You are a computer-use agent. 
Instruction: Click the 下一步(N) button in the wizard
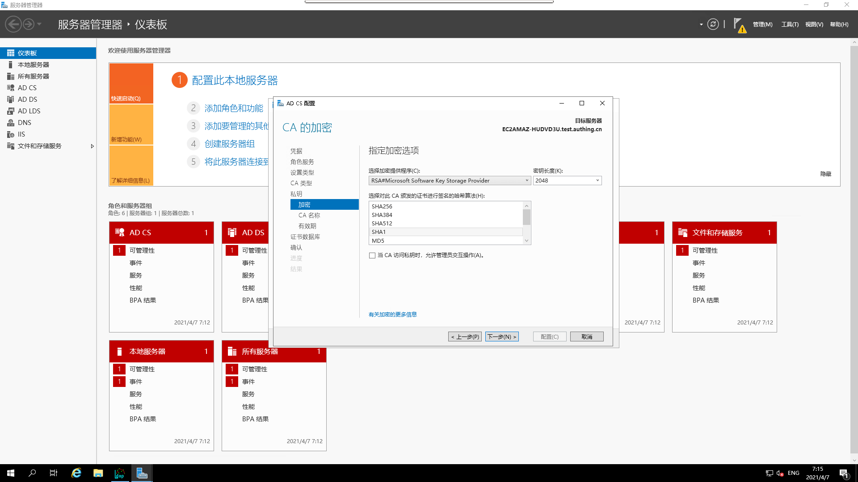(502, 336)
